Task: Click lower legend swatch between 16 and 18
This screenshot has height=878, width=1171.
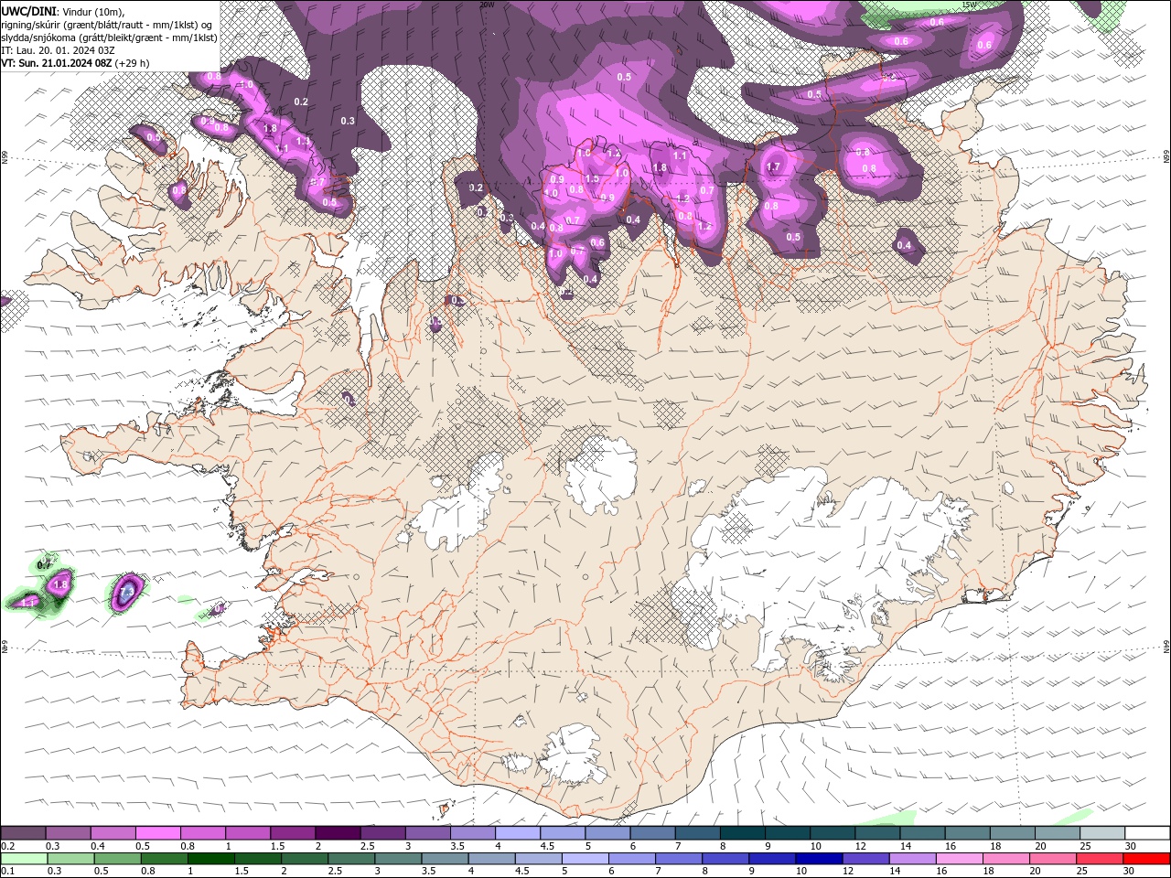Action: tap(959, 859)
